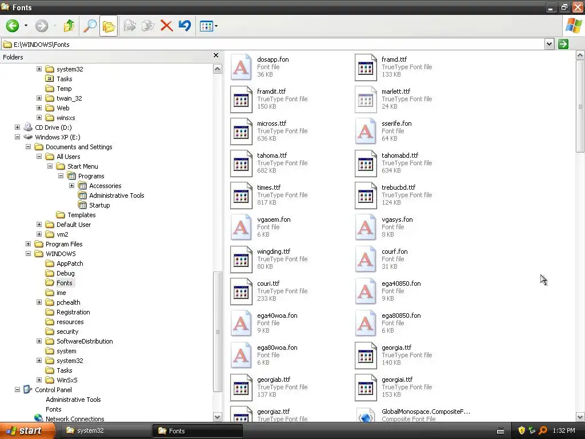The width and height of the screenshot is (585, 439).
Task: Go back with the green Back arrow
Action: 13,26
